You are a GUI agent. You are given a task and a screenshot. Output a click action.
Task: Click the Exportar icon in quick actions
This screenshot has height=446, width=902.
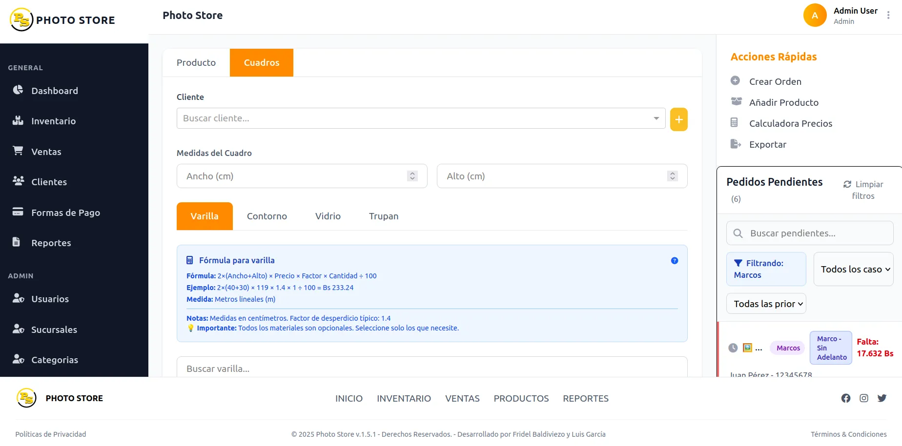pos(735,144)
